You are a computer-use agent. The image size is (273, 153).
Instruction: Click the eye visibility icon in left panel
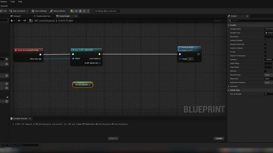click(7, 97)
